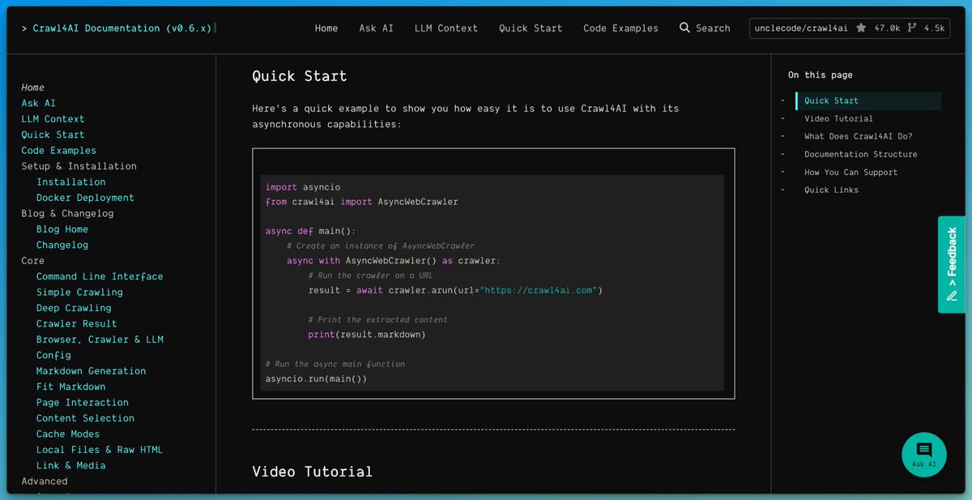Click the https://crawl4ai.com URL string in code
Screen dimensions: 972x500
click(x=539, y=290)
